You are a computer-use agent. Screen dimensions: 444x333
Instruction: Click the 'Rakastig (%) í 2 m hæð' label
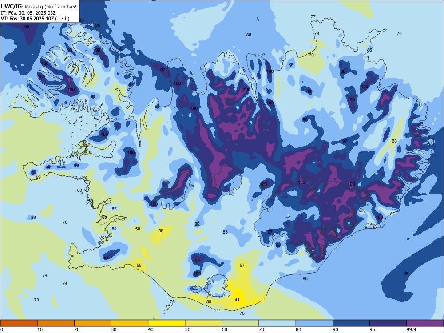coord(51,7)
